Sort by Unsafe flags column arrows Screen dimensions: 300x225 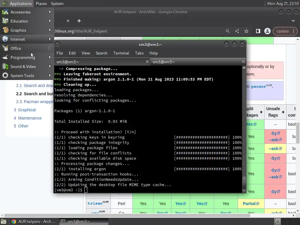pos(283,112)
